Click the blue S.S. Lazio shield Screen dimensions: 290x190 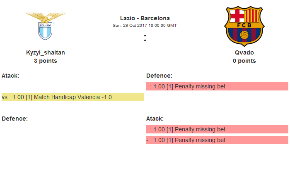45,31
